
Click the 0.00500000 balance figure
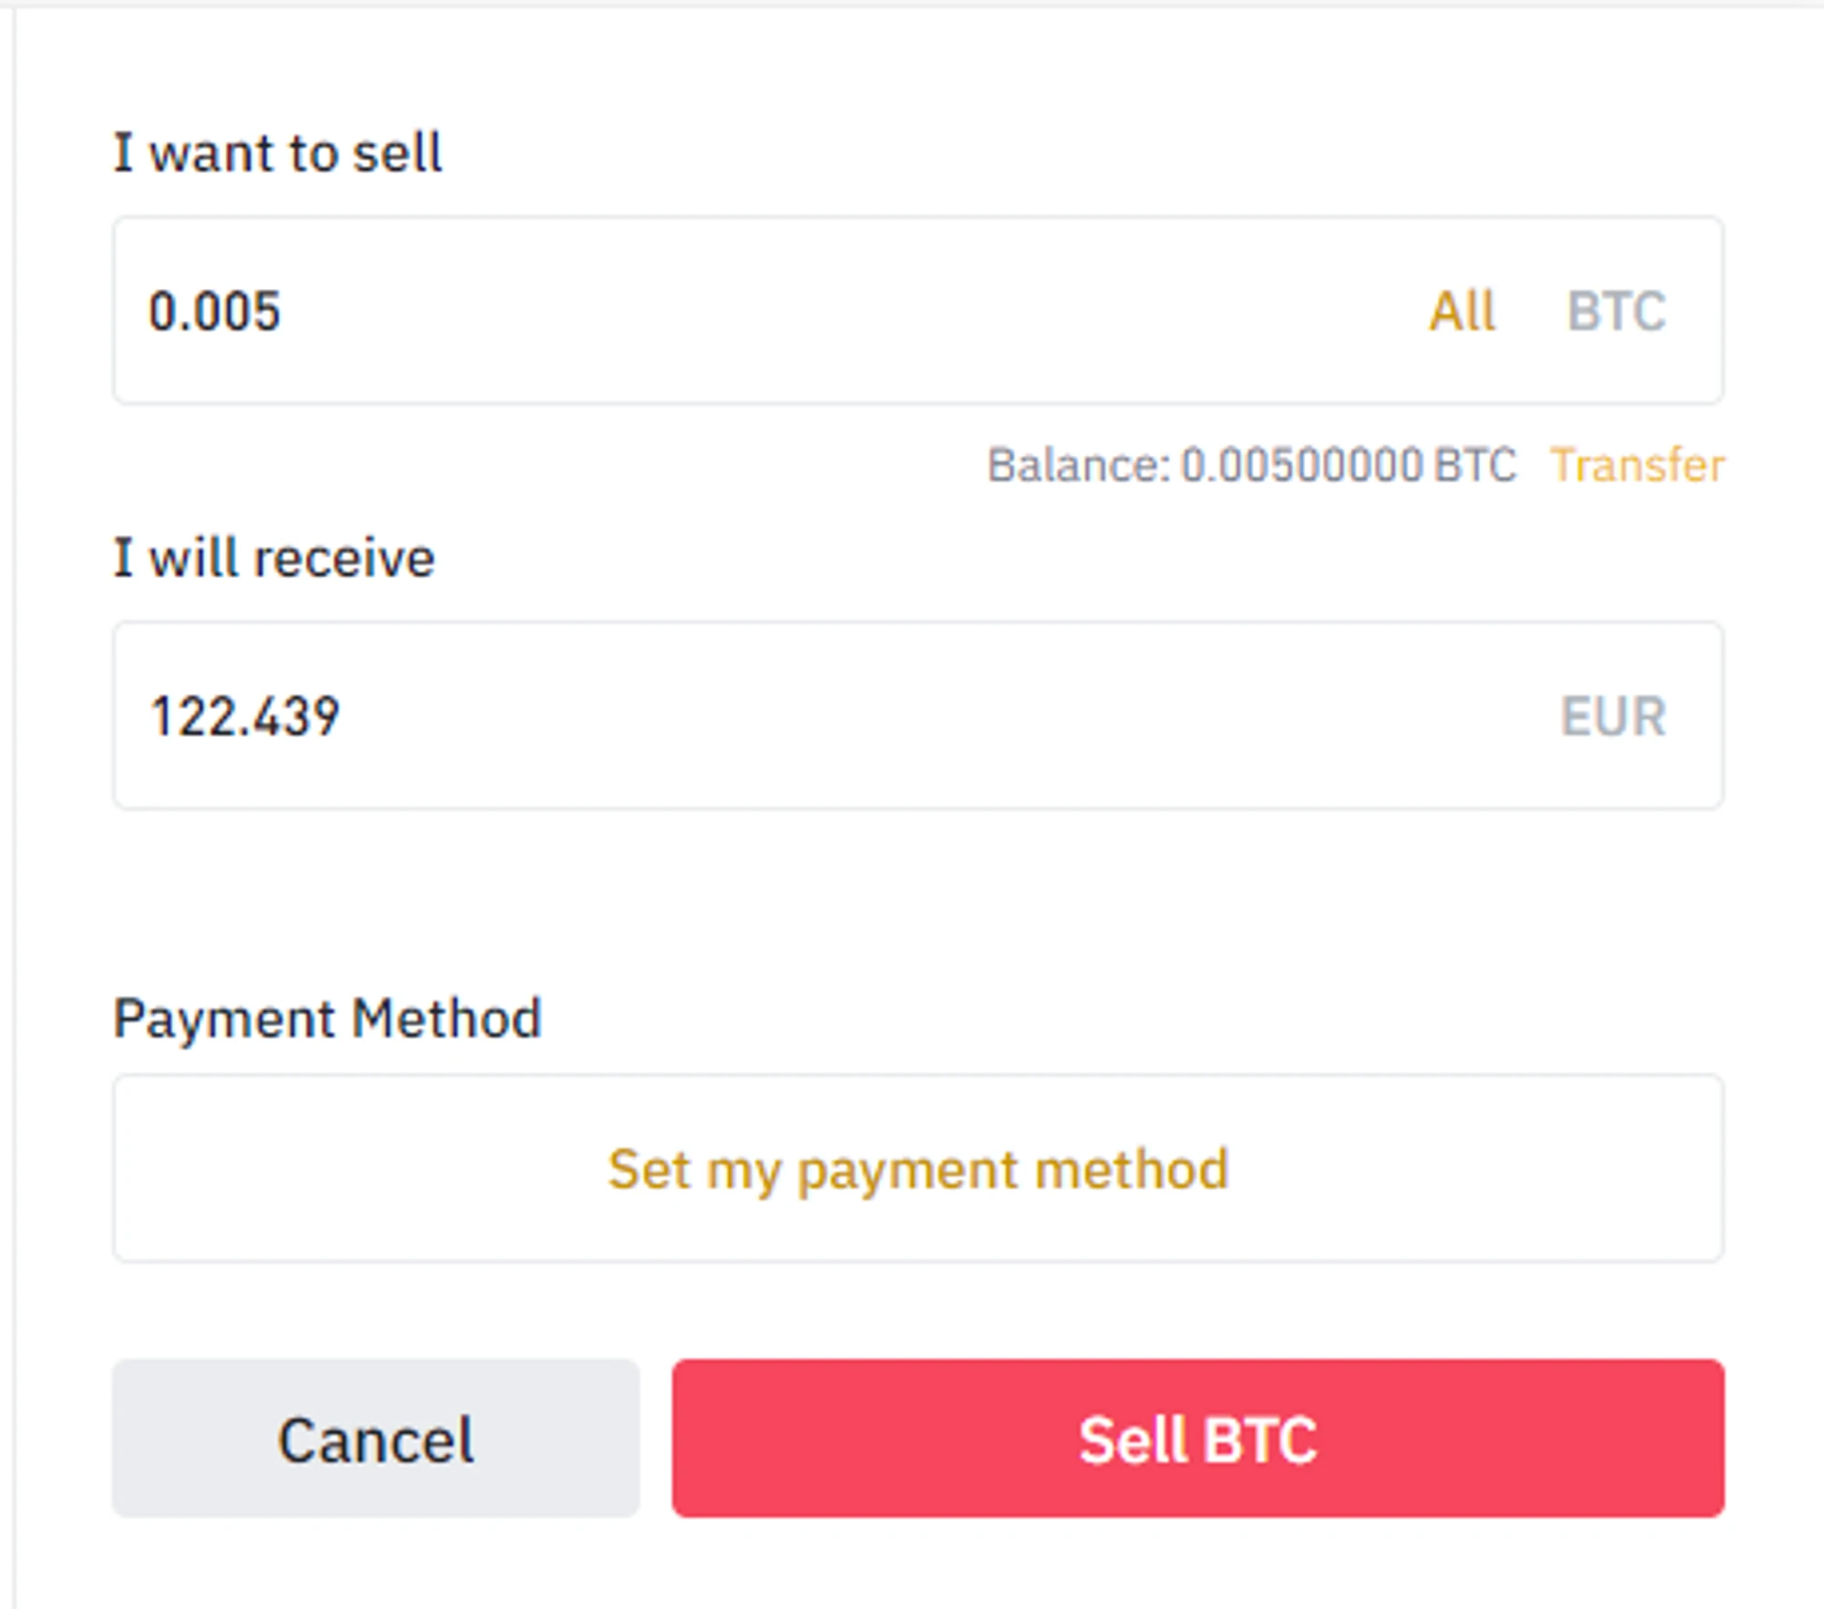tap(1301, 466)
